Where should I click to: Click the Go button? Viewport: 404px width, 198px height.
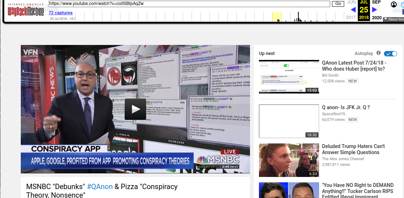click(x=338, y=4)
